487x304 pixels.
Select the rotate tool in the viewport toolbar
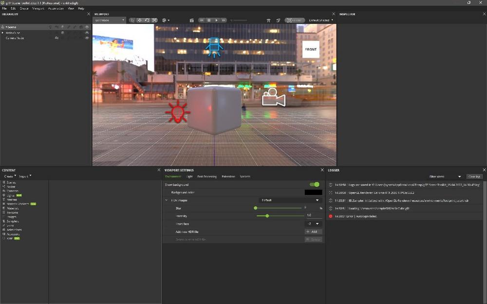tap(147, 20)
